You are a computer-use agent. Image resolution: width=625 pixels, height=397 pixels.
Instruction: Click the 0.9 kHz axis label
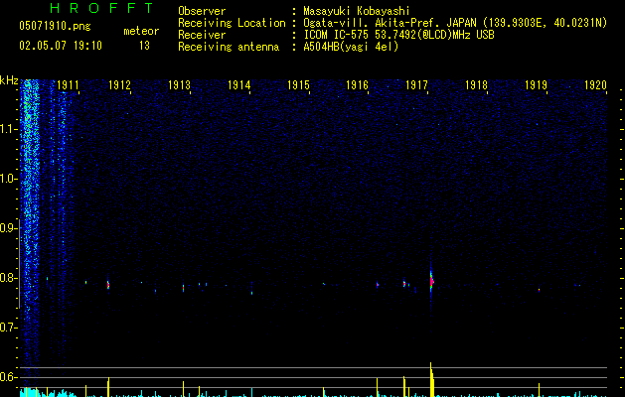[9, 228]
